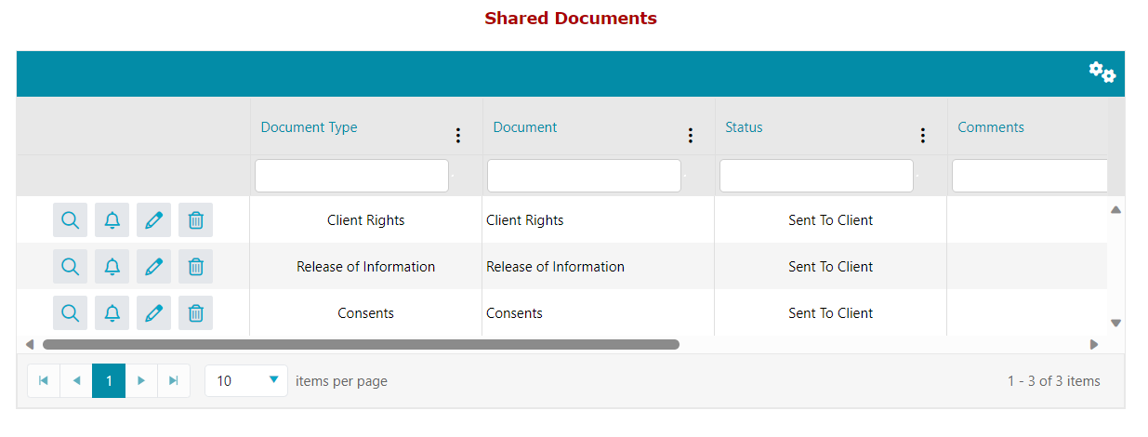Image resolution: width=1148 pixels, height=437 pixels.
Task: Jump to the last page
Action: 173,380
